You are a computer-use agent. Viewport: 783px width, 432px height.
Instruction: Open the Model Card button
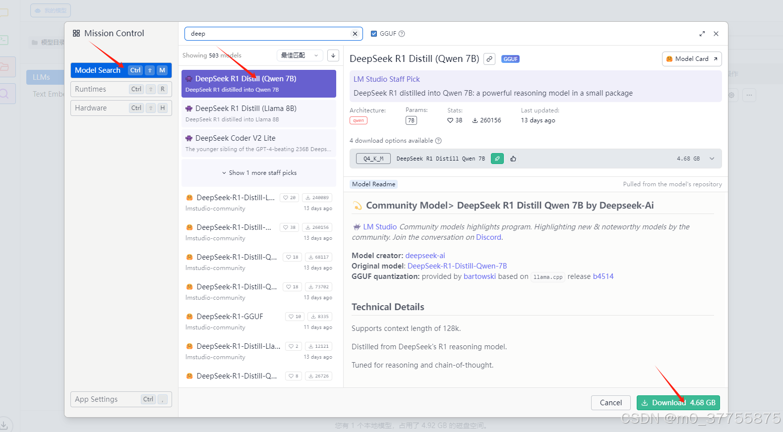[692, 59]
